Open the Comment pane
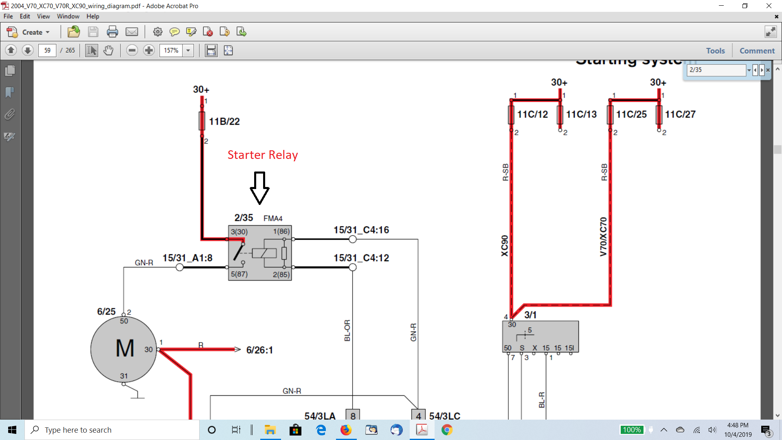Image resolution: width=782 pixels, height=440 pixels. [x=757, y=51]
